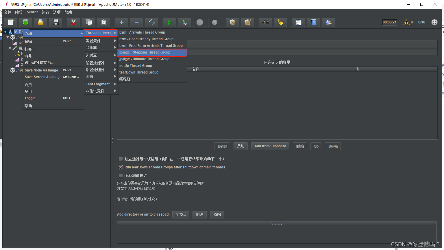Viewport: 444px width, 250px height.
Task: Click the Cut scissors icon
Action: coord(74,22)
